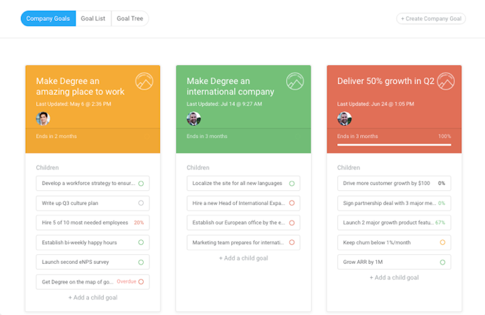Click red status circle for Establish European office
The height and width of the screenshot is (315, 485).
tap(292, 223)
